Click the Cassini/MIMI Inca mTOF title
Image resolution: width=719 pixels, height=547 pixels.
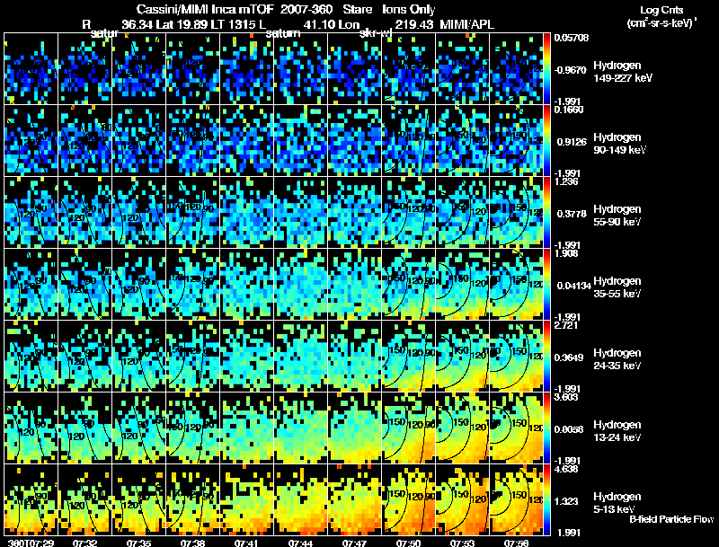click(x=205, y=9)
